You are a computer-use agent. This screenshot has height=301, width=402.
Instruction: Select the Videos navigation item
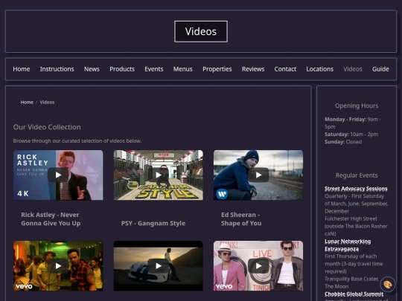pyautogui.click(x=353, y=69)
